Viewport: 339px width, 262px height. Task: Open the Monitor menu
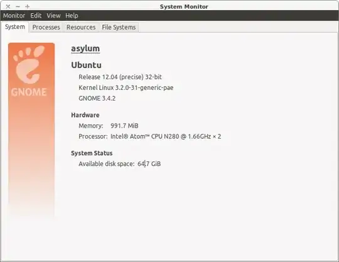point(14,16)
